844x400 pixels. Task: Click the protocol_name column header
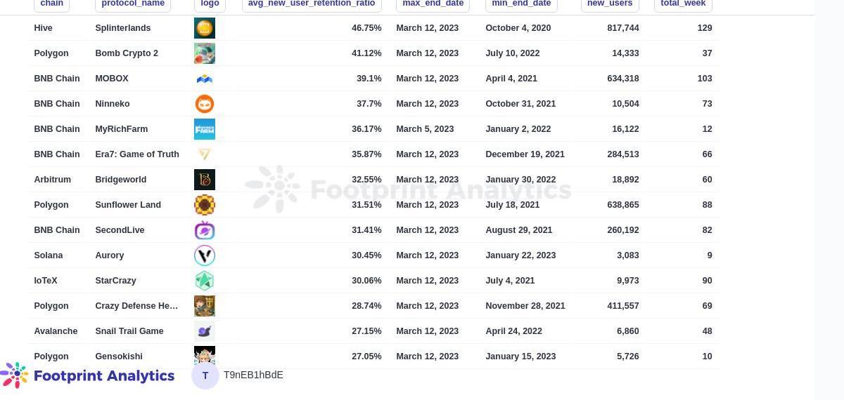click(x=133, y=4)
